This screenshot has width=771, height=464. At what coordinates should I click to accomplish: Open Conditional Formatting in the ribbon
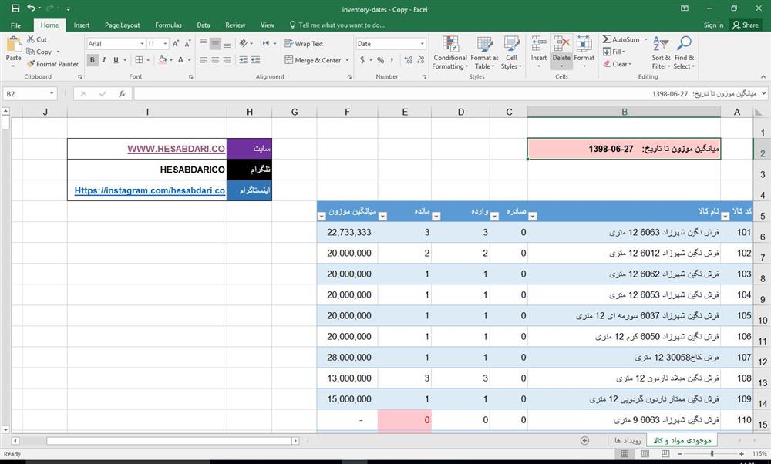click(x=449, y=52)
